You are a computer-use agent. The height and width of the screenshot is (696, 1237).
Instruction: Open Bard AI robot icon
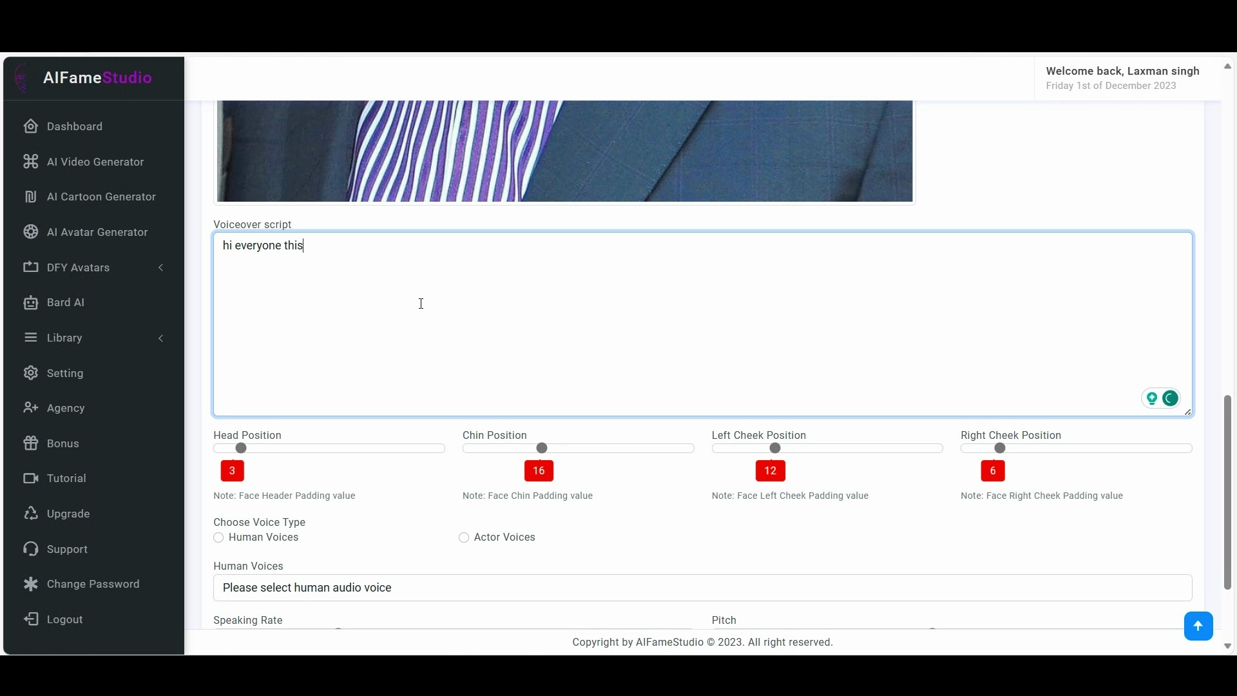30,302
